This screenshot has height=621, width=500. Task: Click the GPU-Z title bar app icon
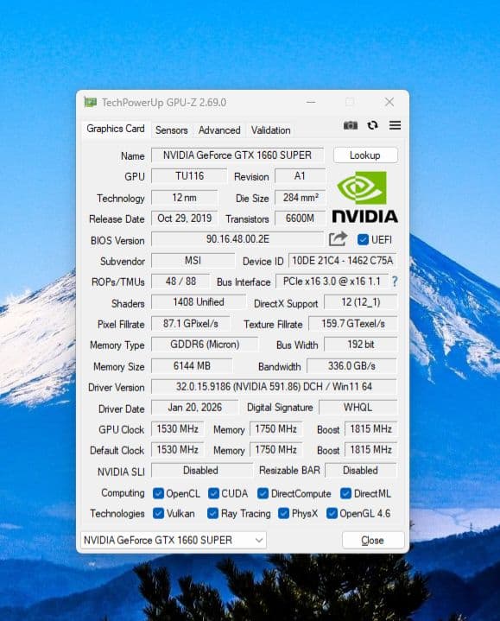tap(91, 102)
